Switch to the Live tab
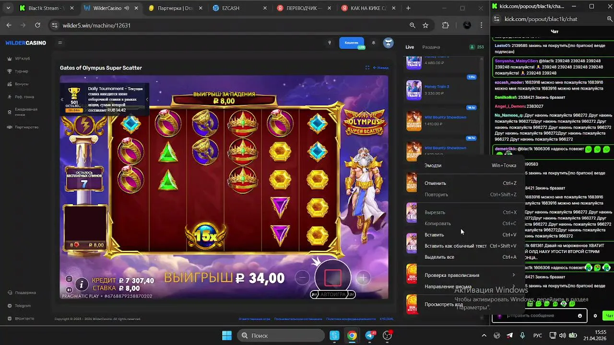 410,47
